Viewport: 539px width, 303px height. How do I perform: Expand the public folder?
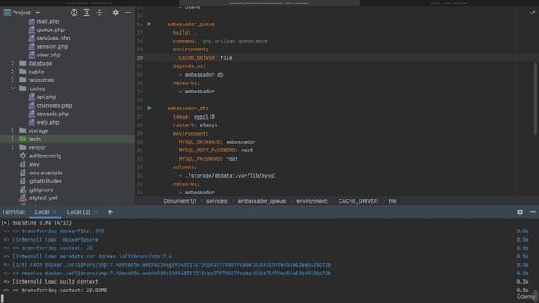point(13,72)
